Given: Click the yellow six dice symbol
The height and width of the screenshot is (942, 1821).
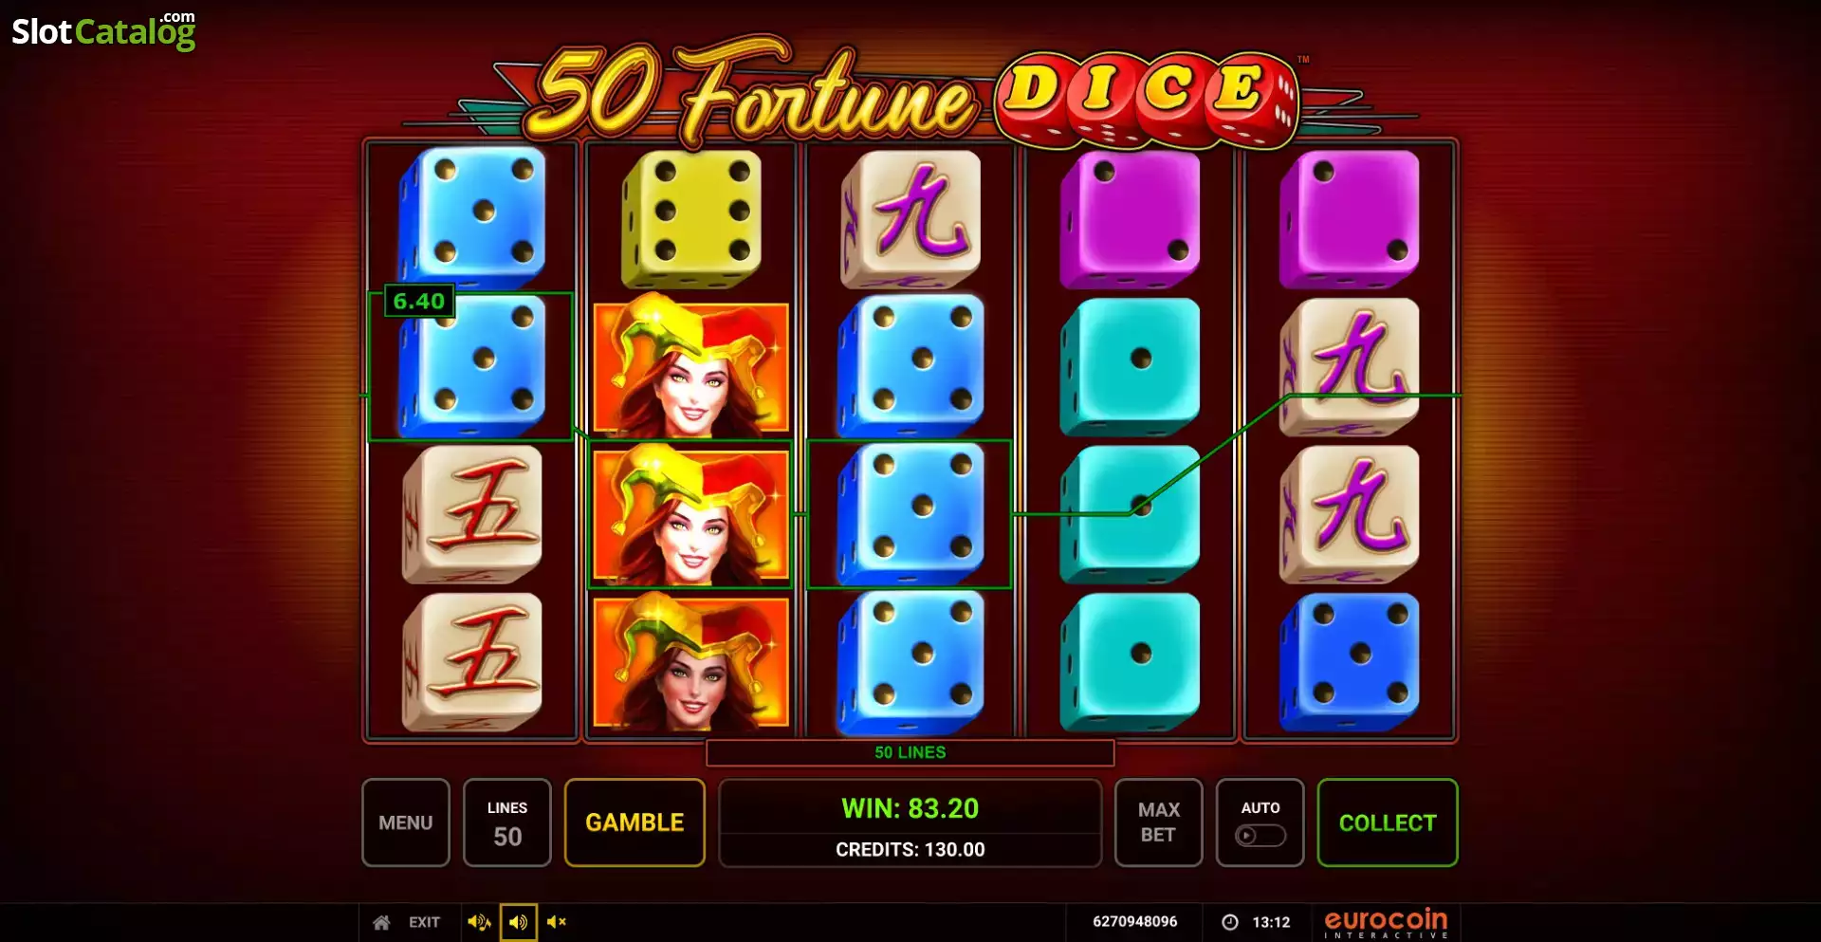Looking at the screenshot, I should point(691,218).
